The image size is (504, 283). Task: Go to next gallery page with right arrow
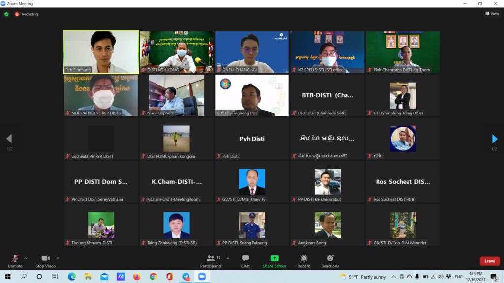[x=494, y=139]
